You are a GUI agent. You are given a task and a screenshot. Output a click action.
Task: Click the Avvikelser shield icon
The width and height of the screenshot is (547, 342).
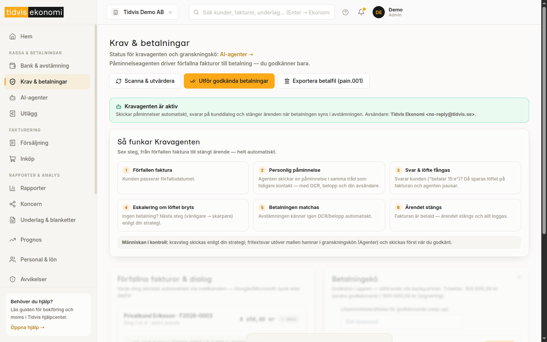click(x=13, y=279)
